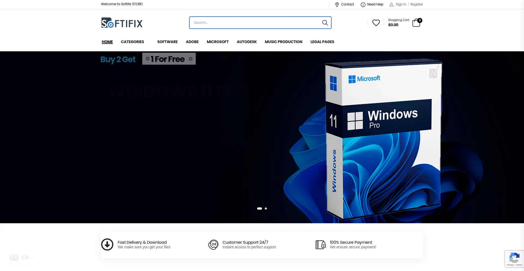Click the Fast Delivery download icon
524x271 pixels.
point(107,245)
